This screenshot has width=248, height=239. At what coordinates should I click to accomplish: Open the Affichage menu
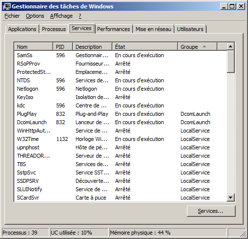pyautogui.click(x=61, y=16)
